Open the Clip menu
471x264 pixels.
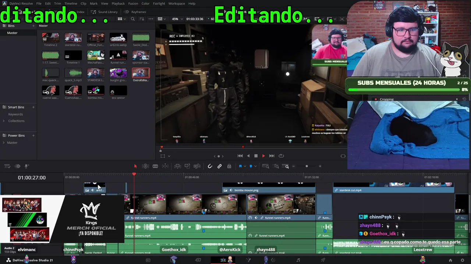[x=84, y=3]
